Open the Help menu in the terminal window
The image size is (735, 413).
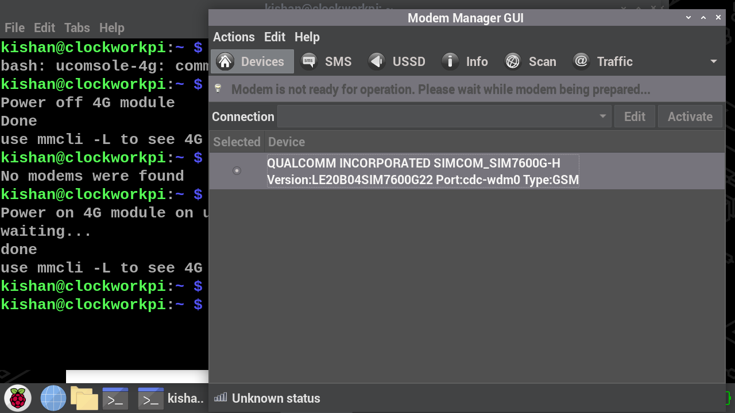tap(111, 28)
